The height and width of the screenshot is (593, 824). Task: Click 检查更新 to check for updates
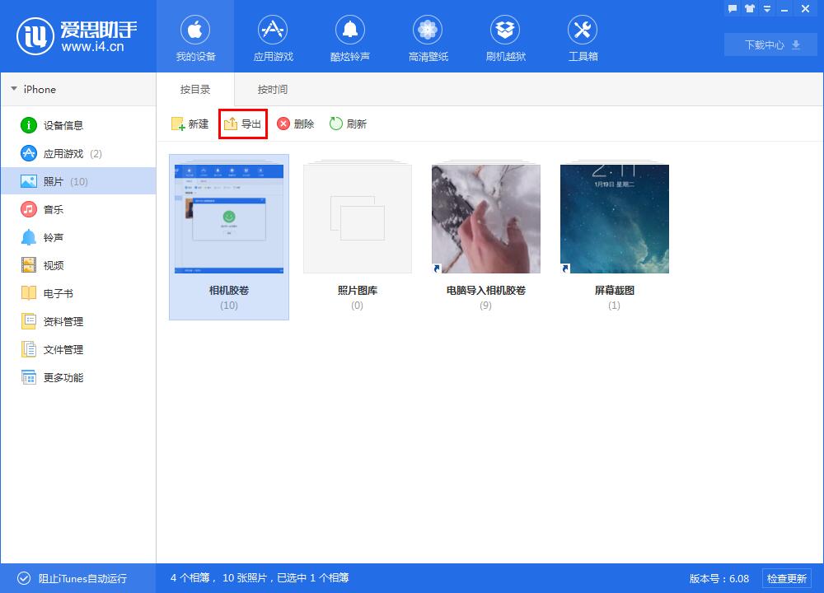coord(787,578)
